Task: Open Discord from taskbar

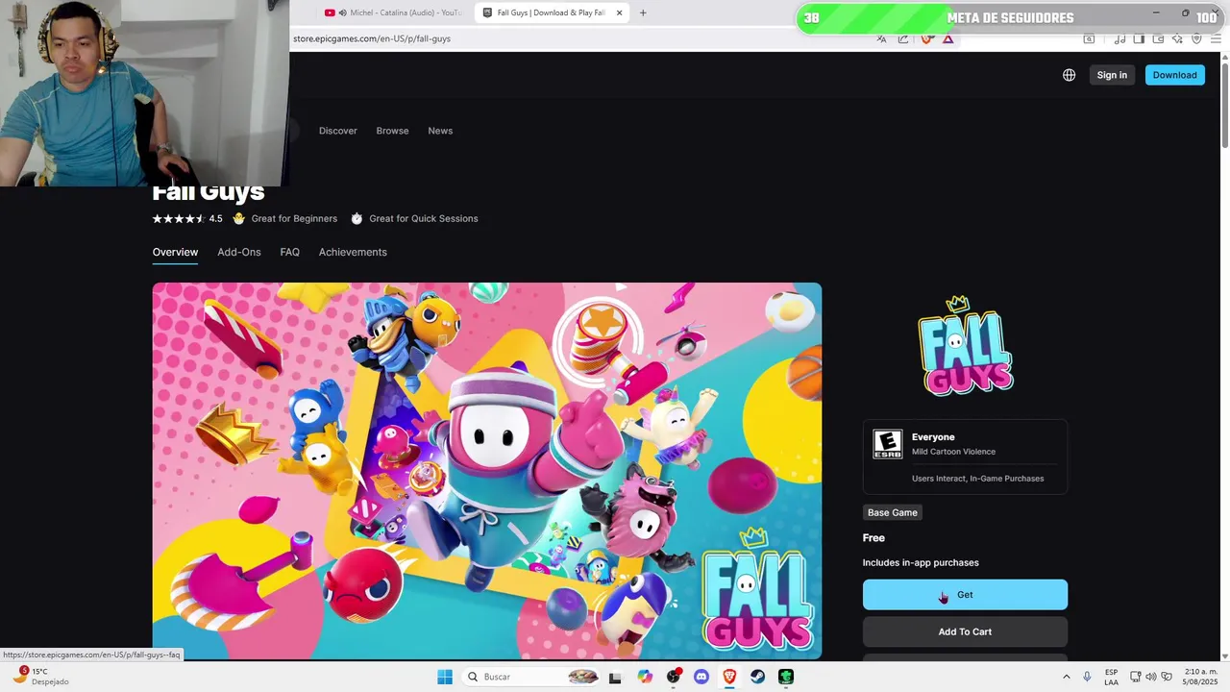Action: 701,677
